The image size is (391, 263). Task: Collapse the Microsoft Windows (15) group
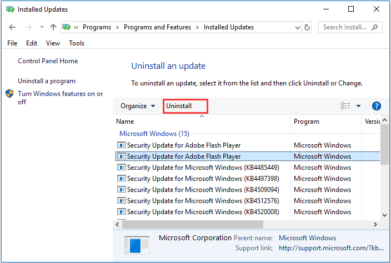tap(154, 134)
